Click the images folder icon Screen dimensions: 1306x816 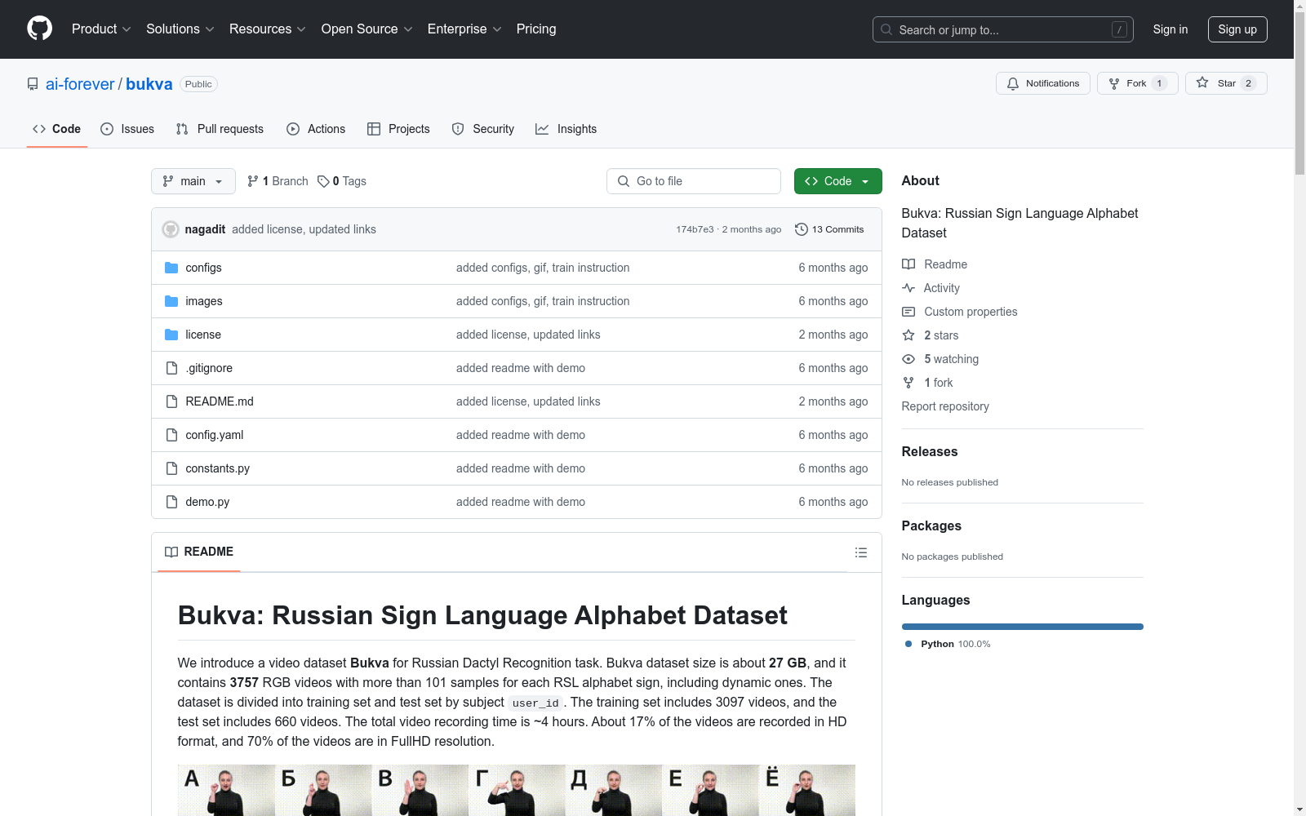pos(171,301)
